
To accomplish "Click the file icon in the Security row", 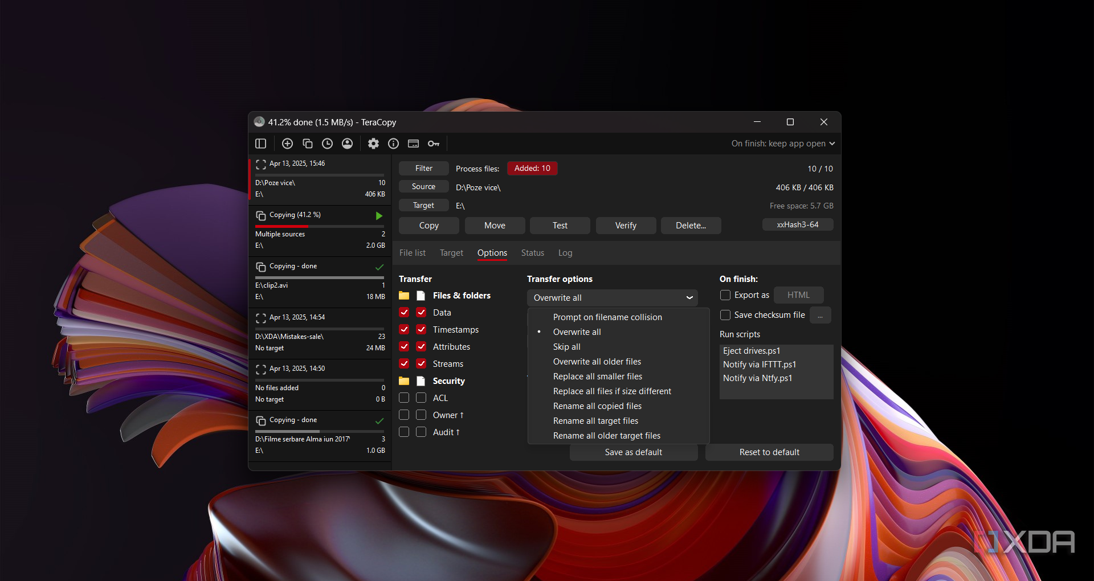I will point(421,381).
